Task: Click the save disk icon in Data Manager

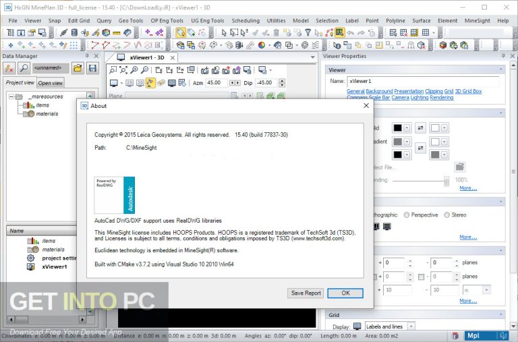Action: [92, 68]
